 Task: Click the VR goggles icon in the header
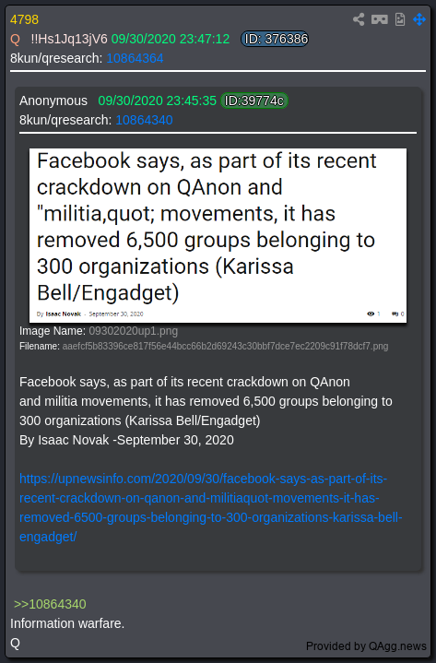tap(380, 19)
